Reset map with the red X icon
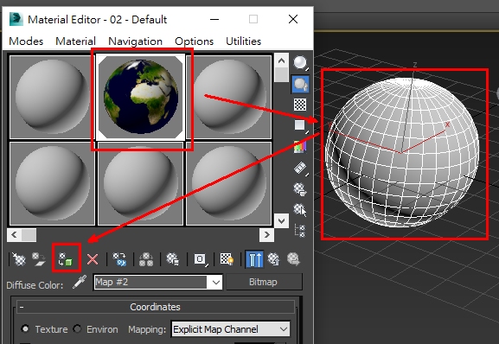Image resolution: width=499 pixels, height=344 pixels. (93, 259)
